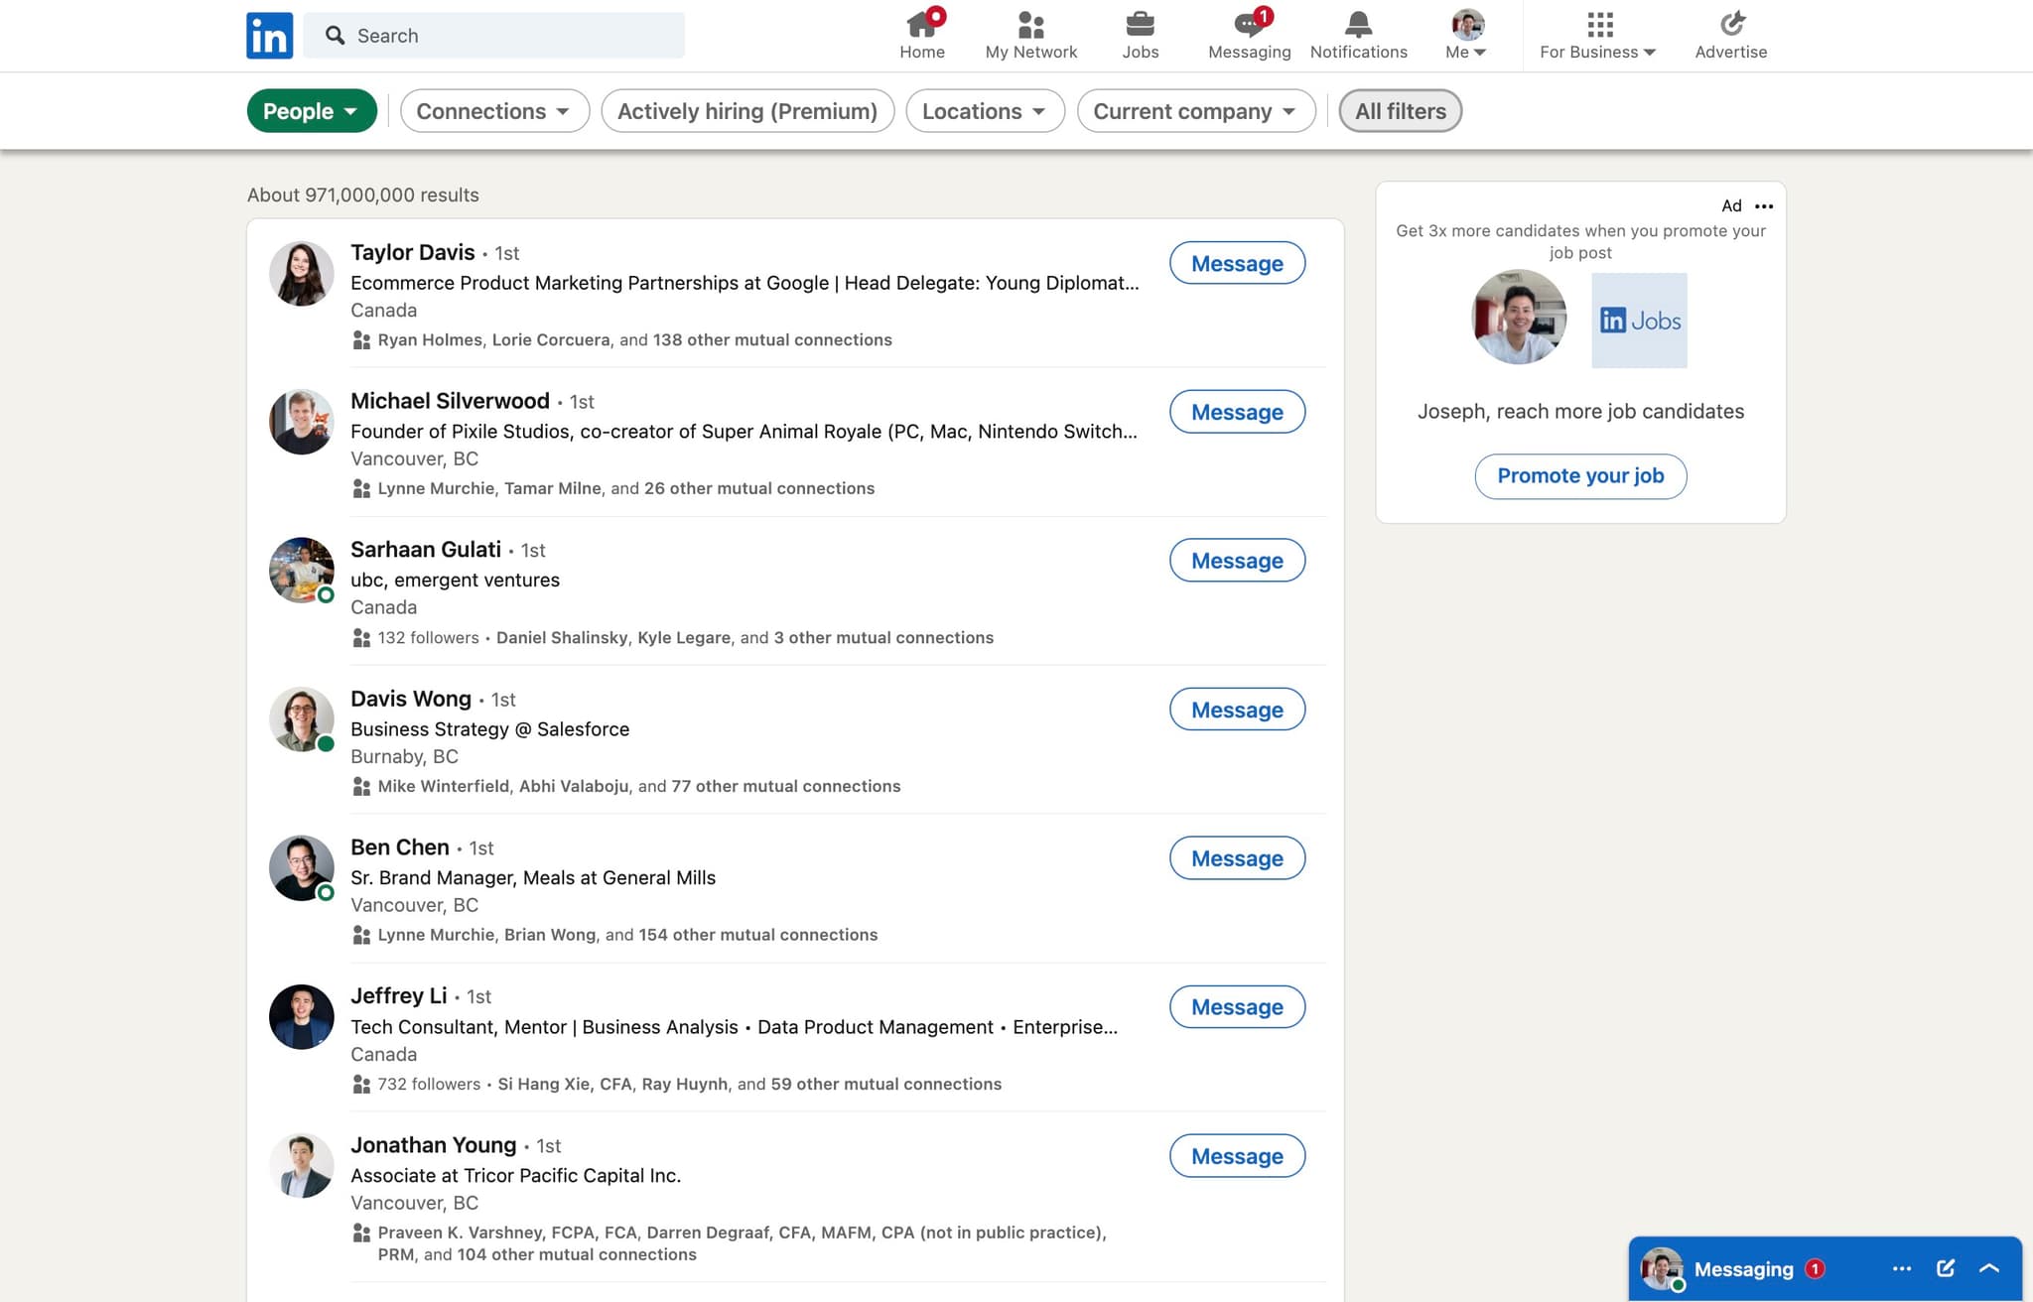Click Promote your job
The width and height of the screenshot is (2033, 1302).
(x=1579, y=475)
